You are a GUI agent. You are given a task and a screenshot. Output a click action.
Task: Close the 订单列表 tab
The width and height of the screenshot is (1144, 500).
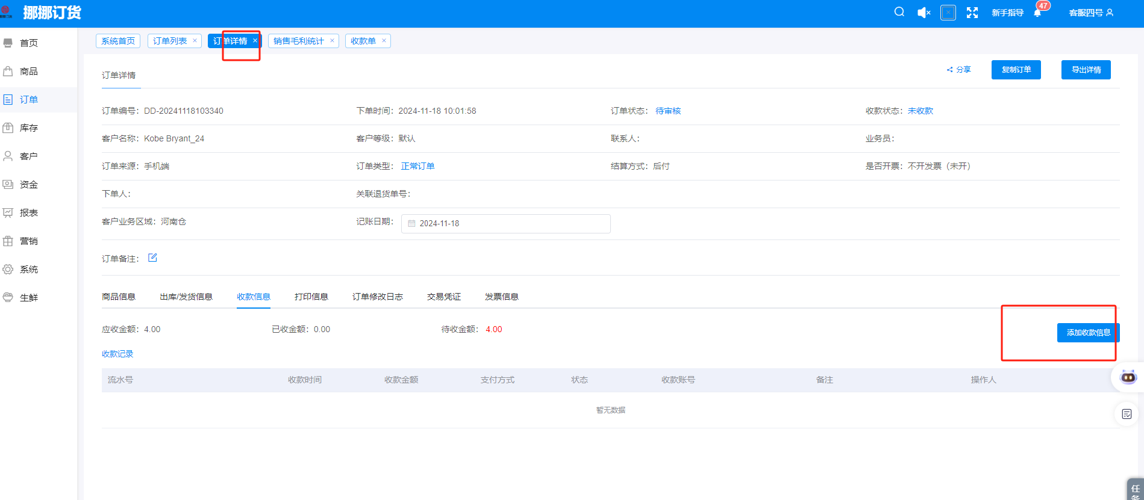195,40
